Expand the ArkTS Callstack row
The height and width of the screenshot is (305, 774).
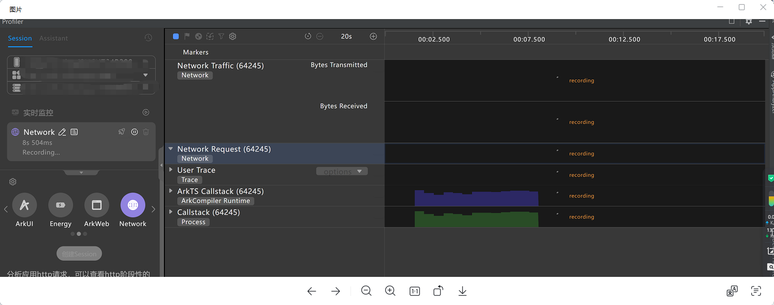pyautogui.click(x=171, y=191)
